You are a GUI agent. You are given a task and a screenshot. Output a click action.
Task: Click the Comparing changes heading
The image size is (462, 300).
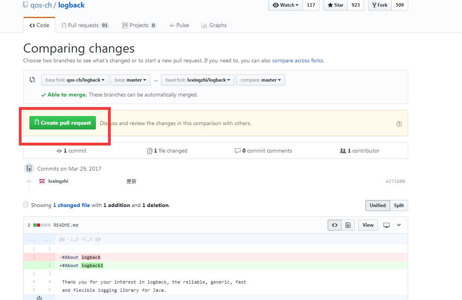click(x=79, y=49)
